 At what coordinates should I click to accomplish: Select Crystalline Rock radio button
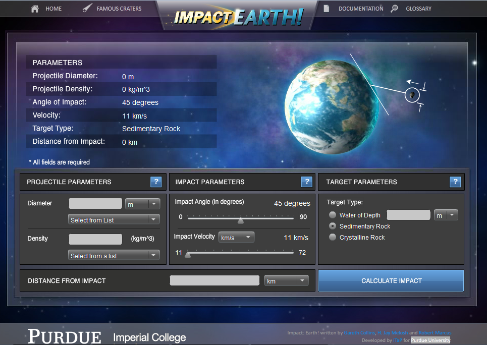coord(333,237)
